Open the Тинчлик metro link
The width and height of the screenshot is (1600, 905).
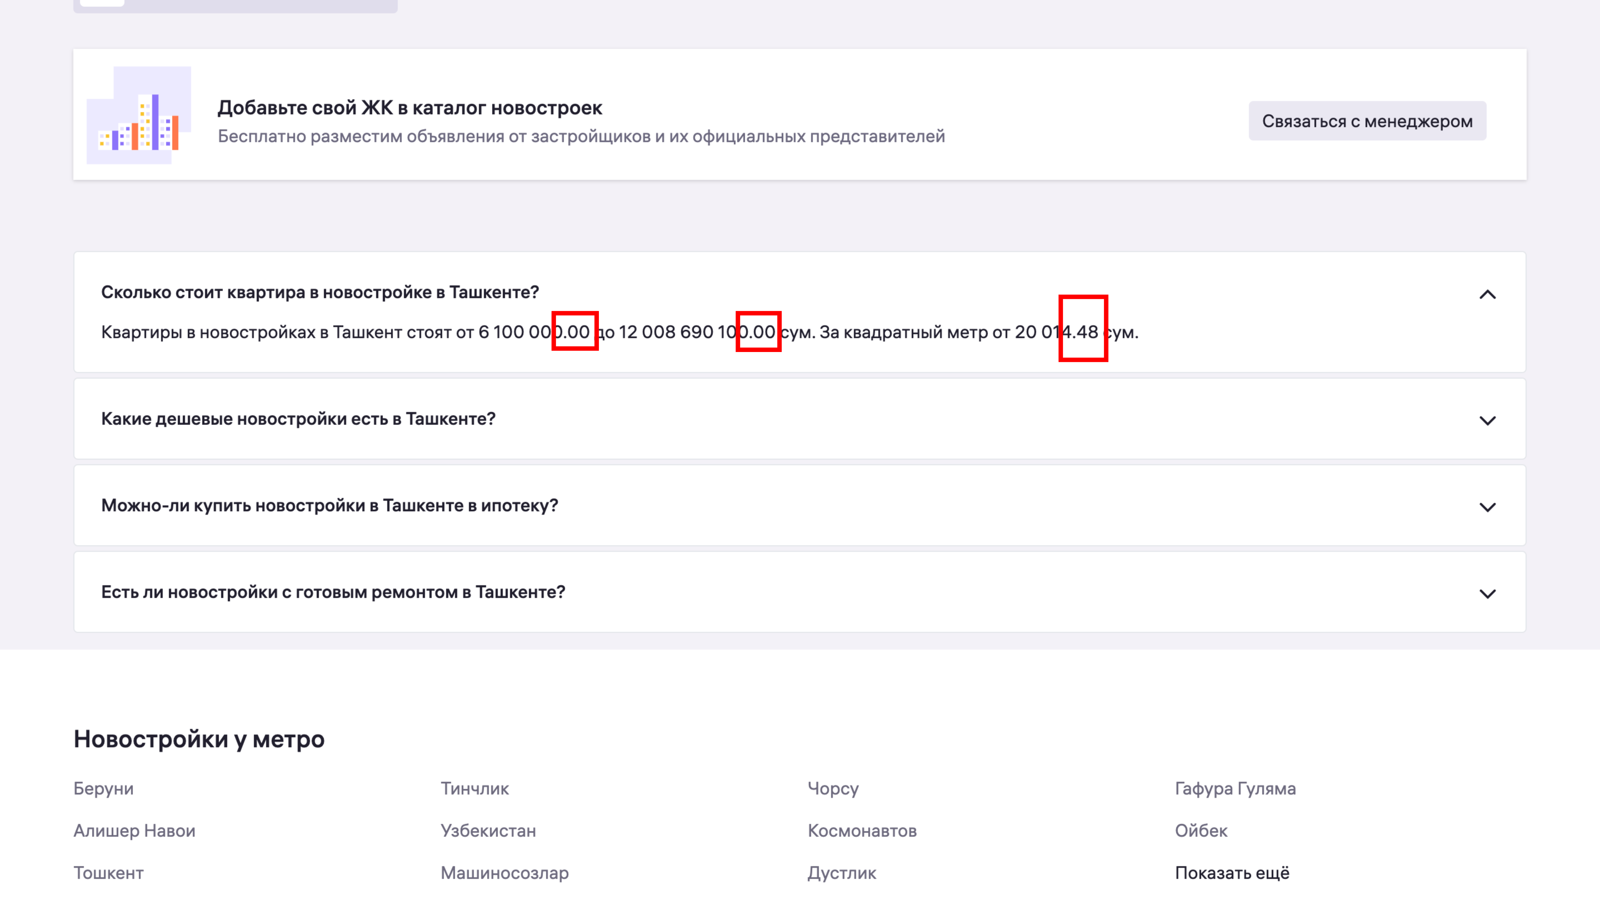point(474,788)
